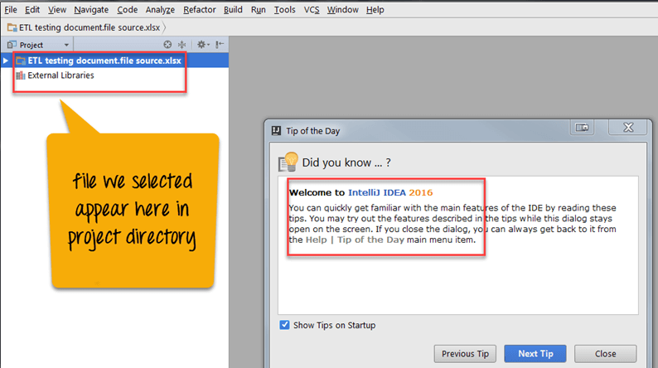Viewport: 658px width, 368px height.
Task: Click the dialog title bar toggle button
Action: point(583,128)
